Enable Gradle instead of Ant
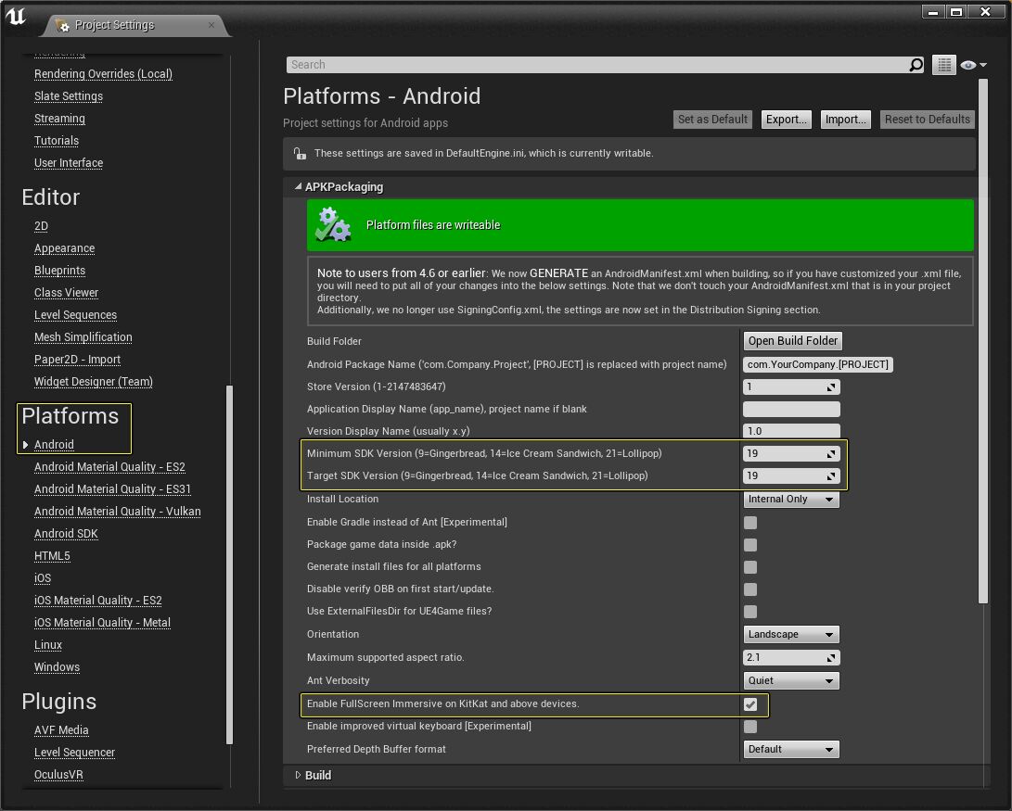The height and width of the screenshot is (811, 1012). pyautogui.click(x=749, y=522)
